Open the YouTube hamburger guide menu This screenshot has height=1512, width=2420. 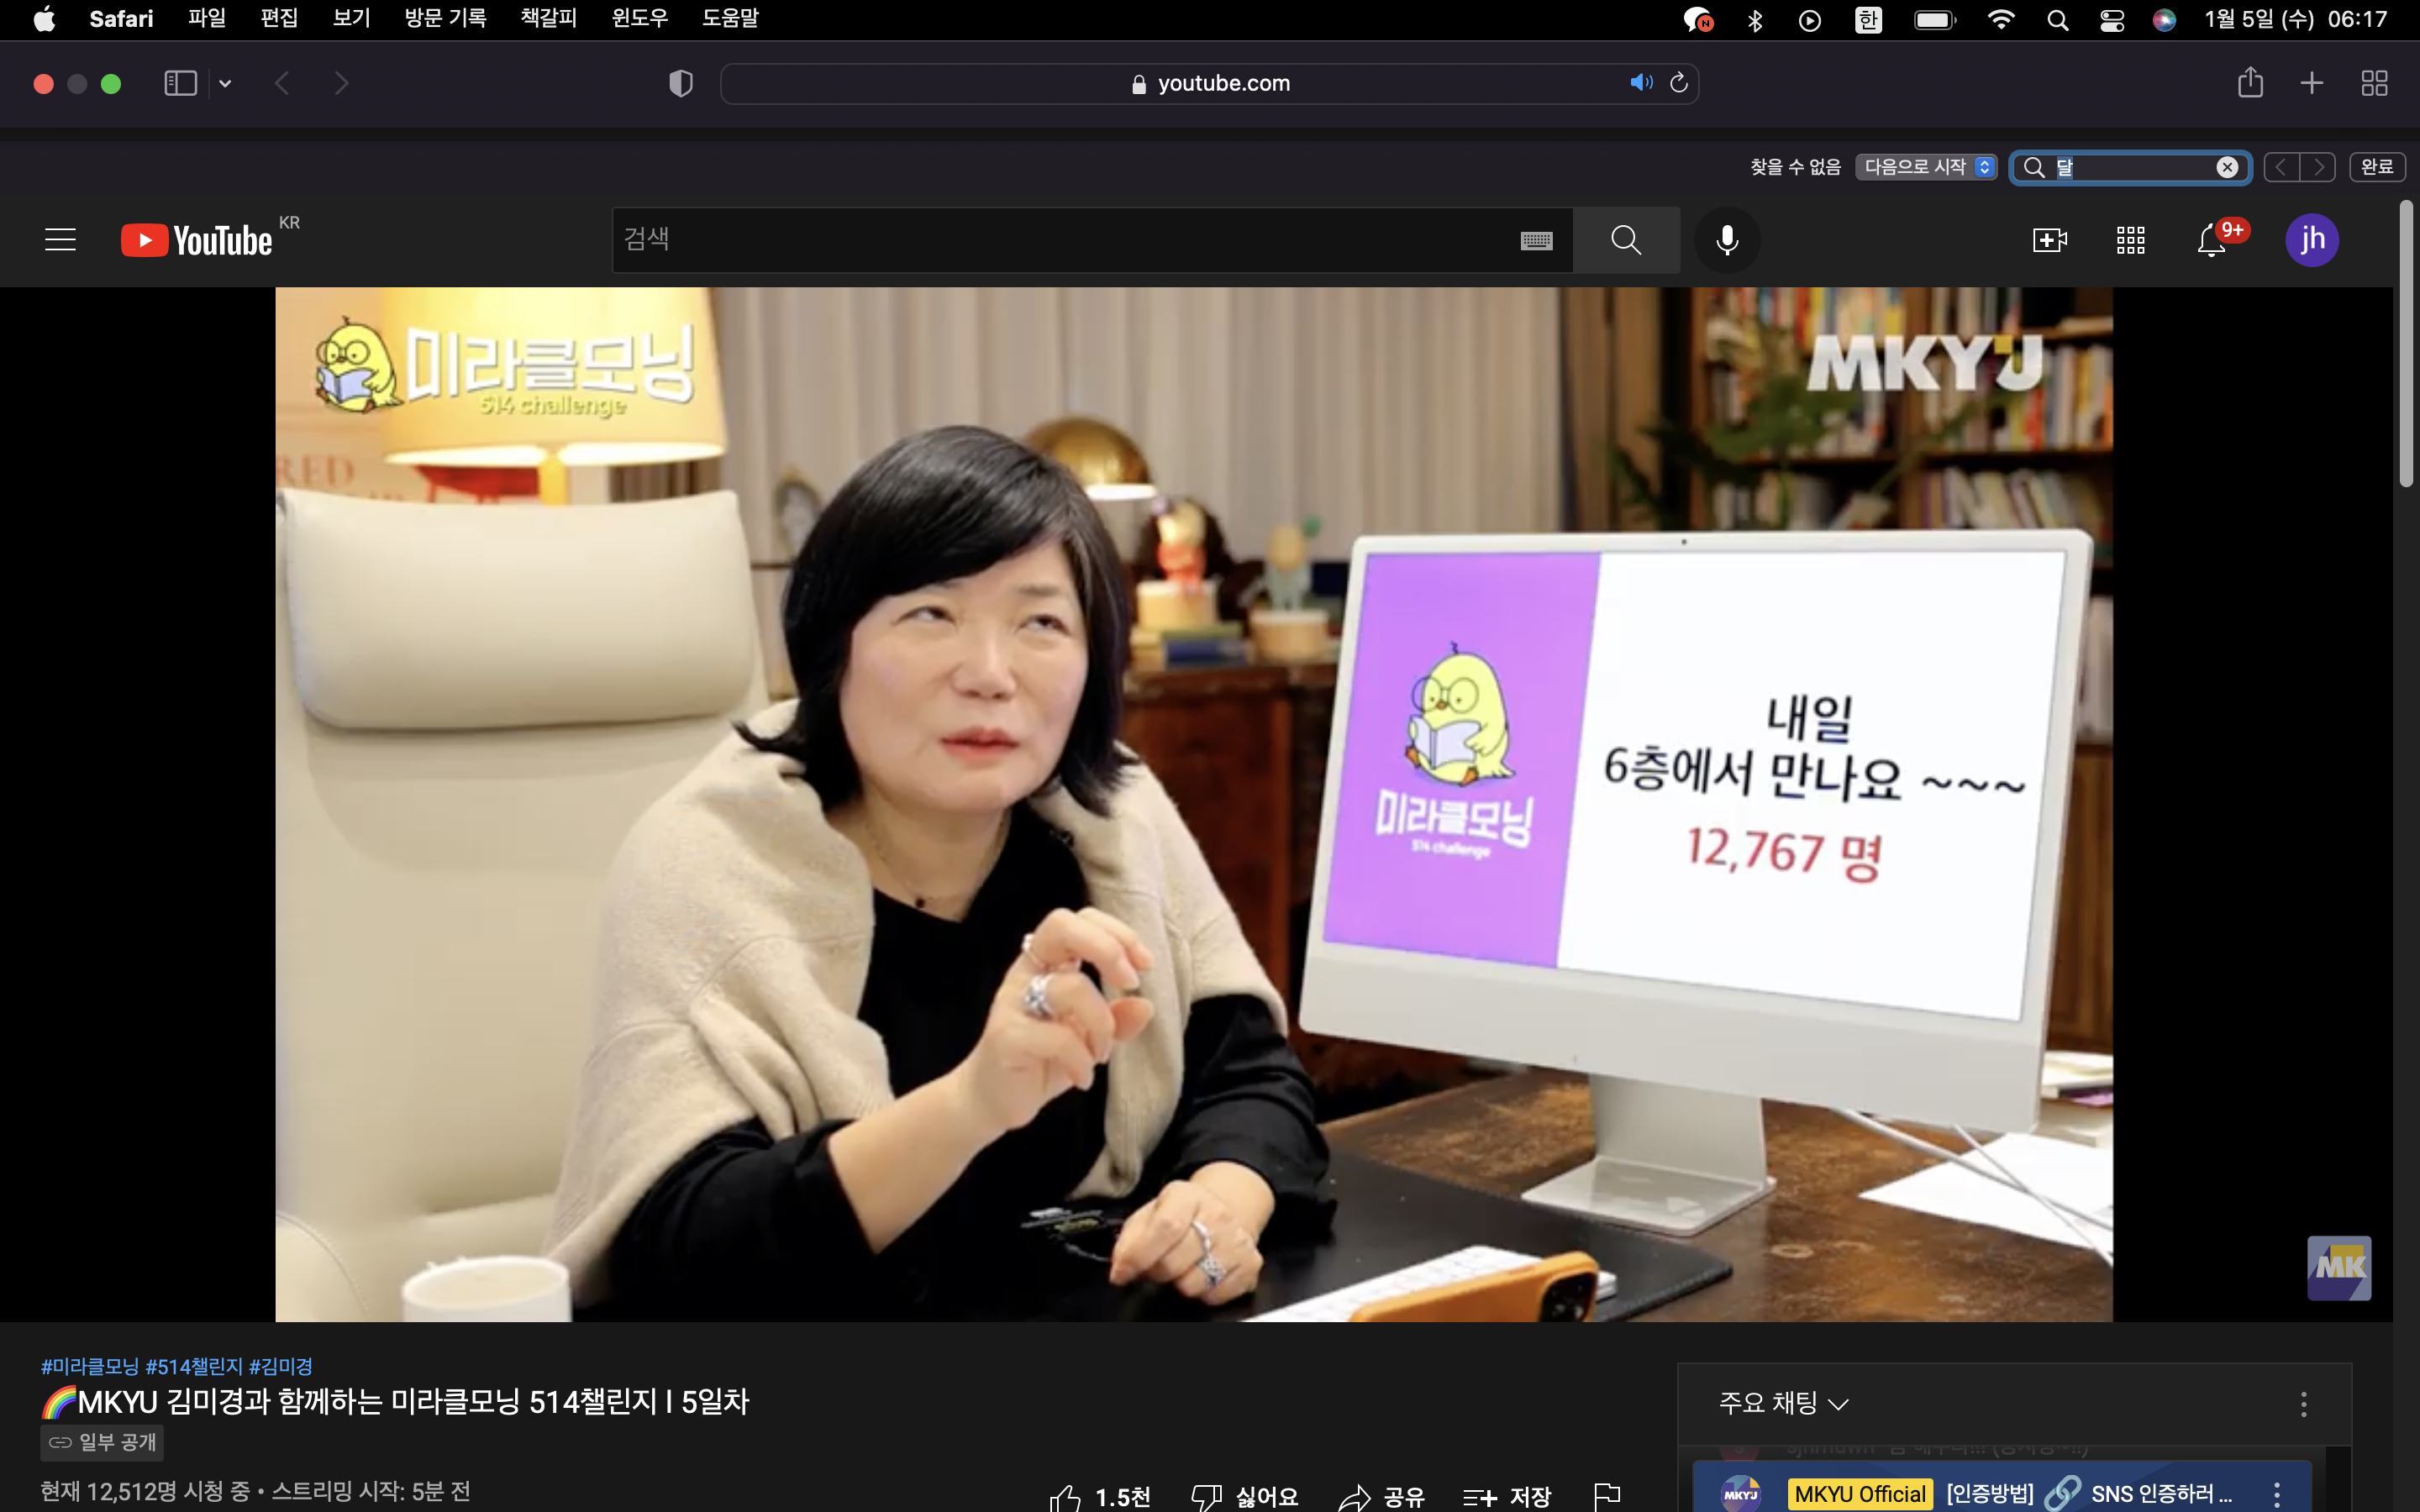click(60, 240)
